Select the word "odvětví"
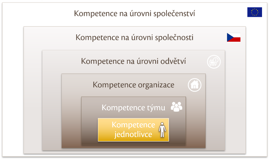This screenshot has height=161, width=270. (173, 61)
